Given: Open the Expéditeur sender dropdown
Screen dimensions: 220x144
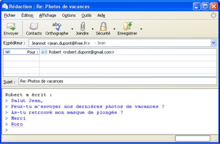Looking at the screenshot, I should pos(213,43).
